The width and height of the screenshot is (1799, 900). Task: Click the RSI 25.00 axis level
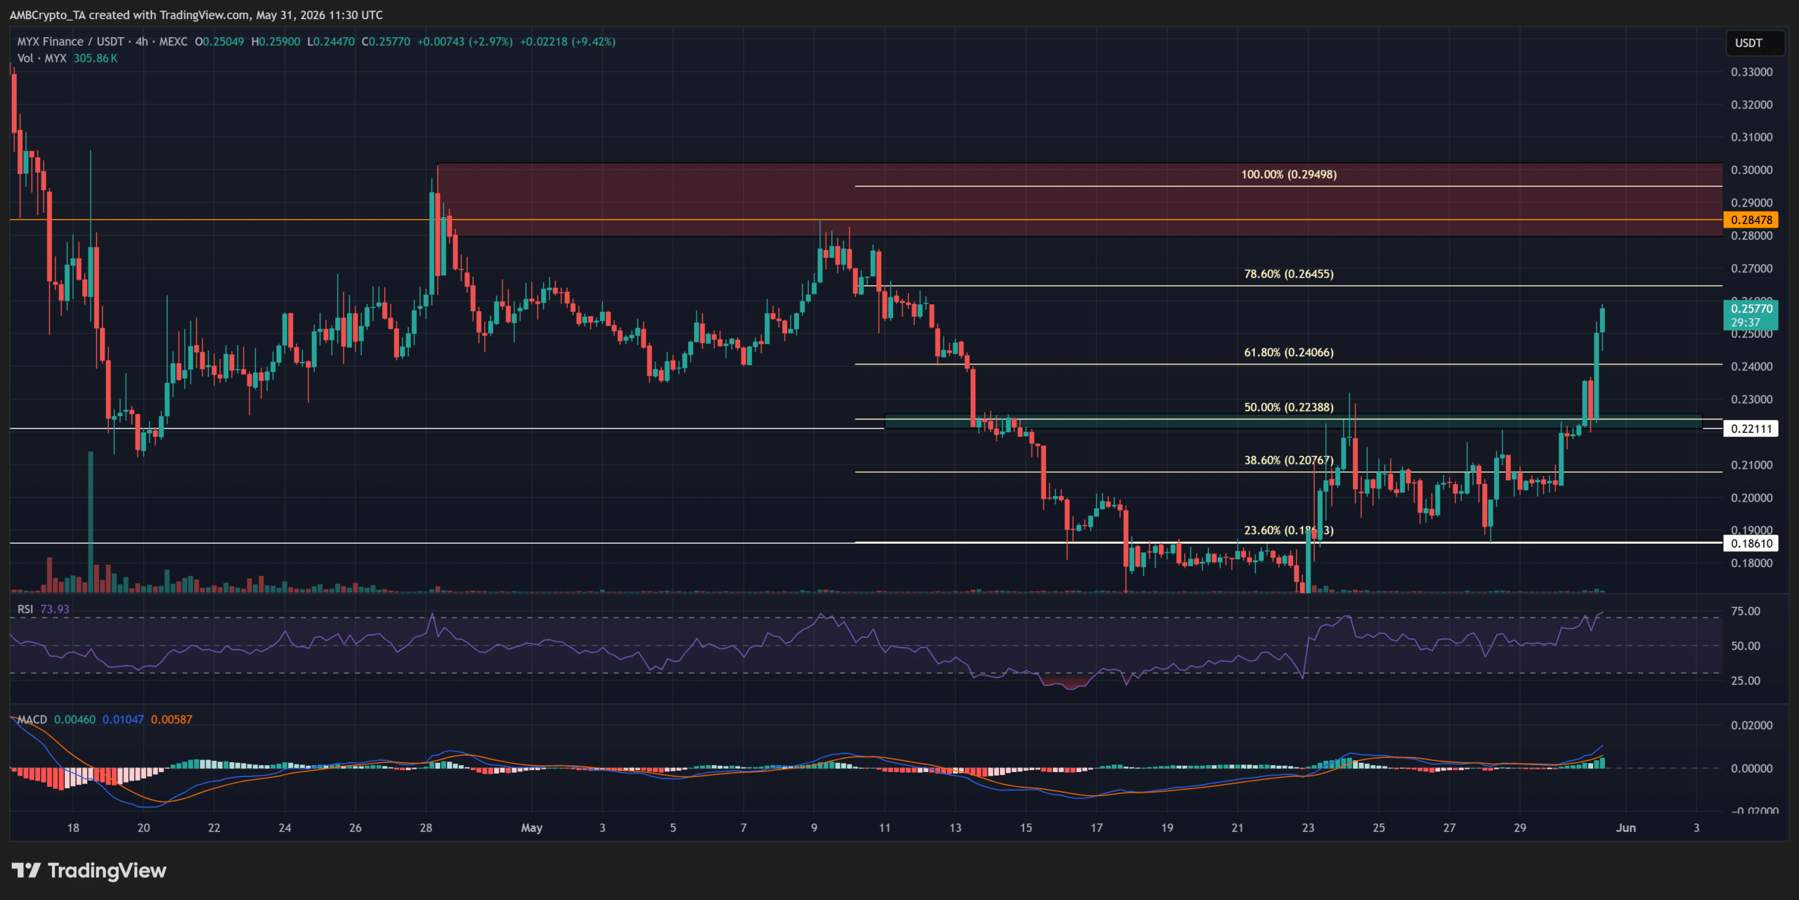click(x=1746, y=681)
